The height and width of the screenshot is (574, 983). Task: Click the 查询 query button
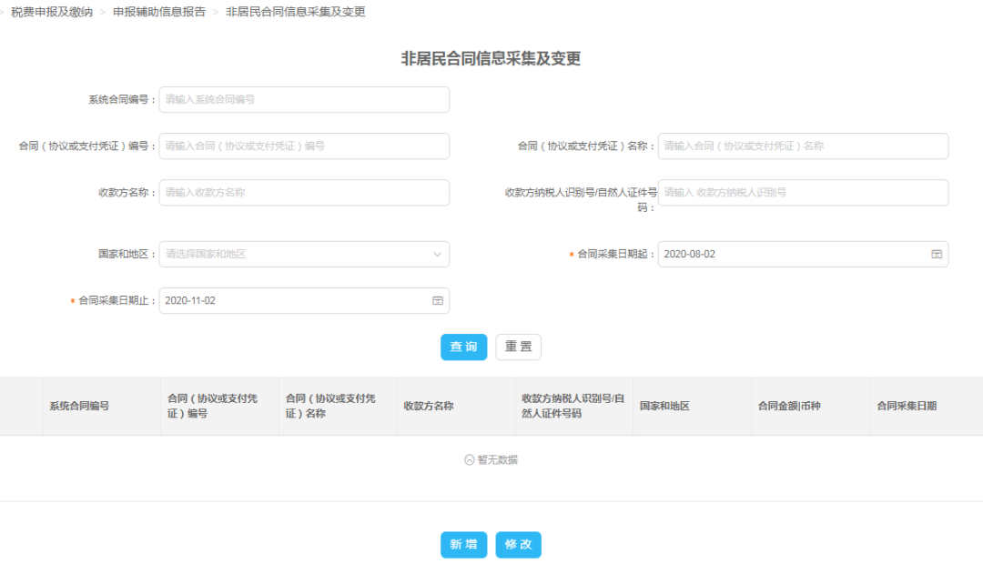point(463,347)
